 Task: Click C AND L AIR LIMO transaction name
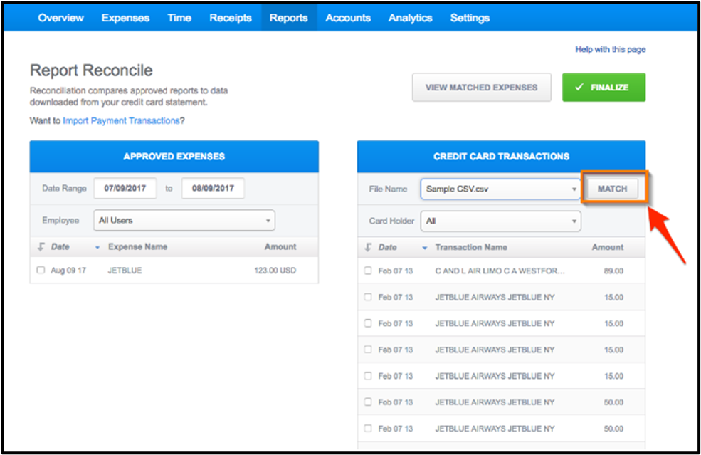click(x=500, y=271)
